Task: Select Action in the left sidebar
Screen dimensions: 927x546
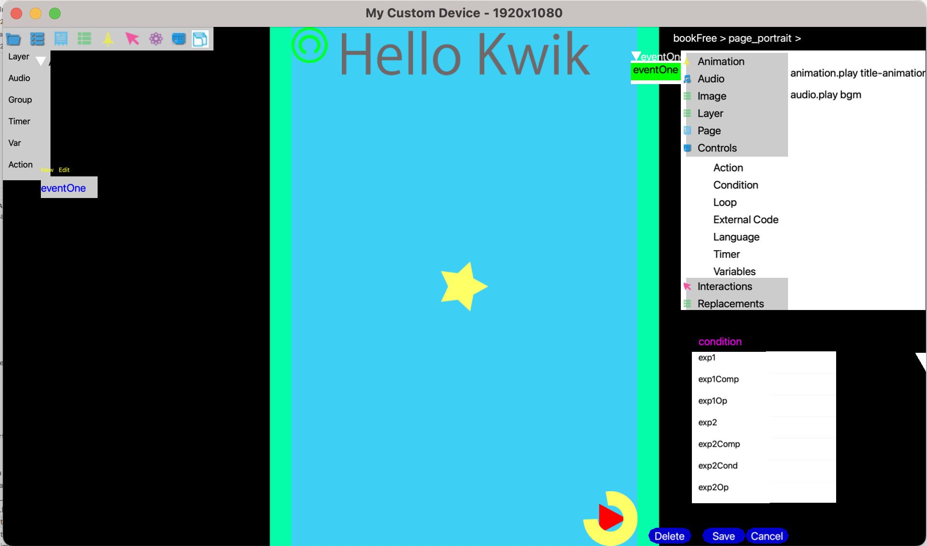Action: pos(21,165)
